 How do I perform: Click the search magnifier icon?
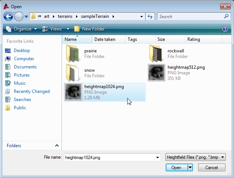pos(226,16)
